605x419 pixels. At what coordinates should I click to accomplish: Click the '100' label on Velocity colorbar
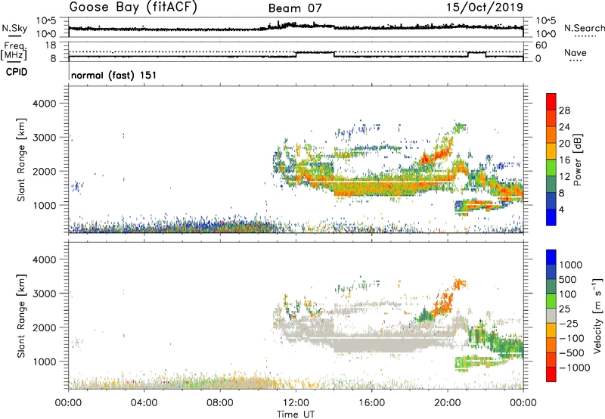point(568,294)
